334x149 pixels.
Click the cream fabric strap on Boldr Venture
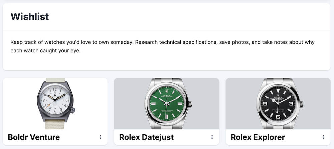coord(55,124)
